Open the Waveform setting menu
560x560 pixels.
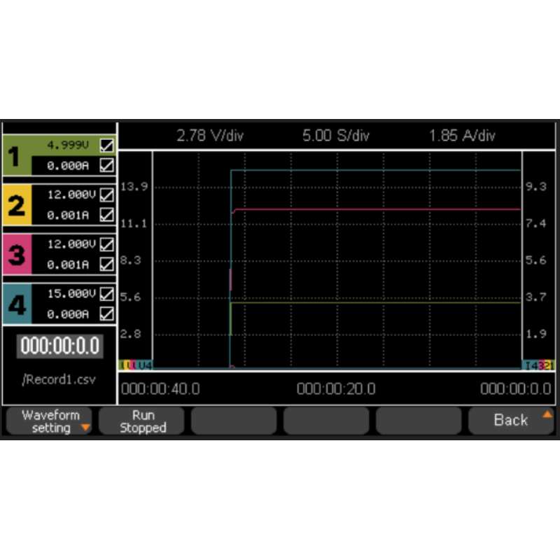50,421
